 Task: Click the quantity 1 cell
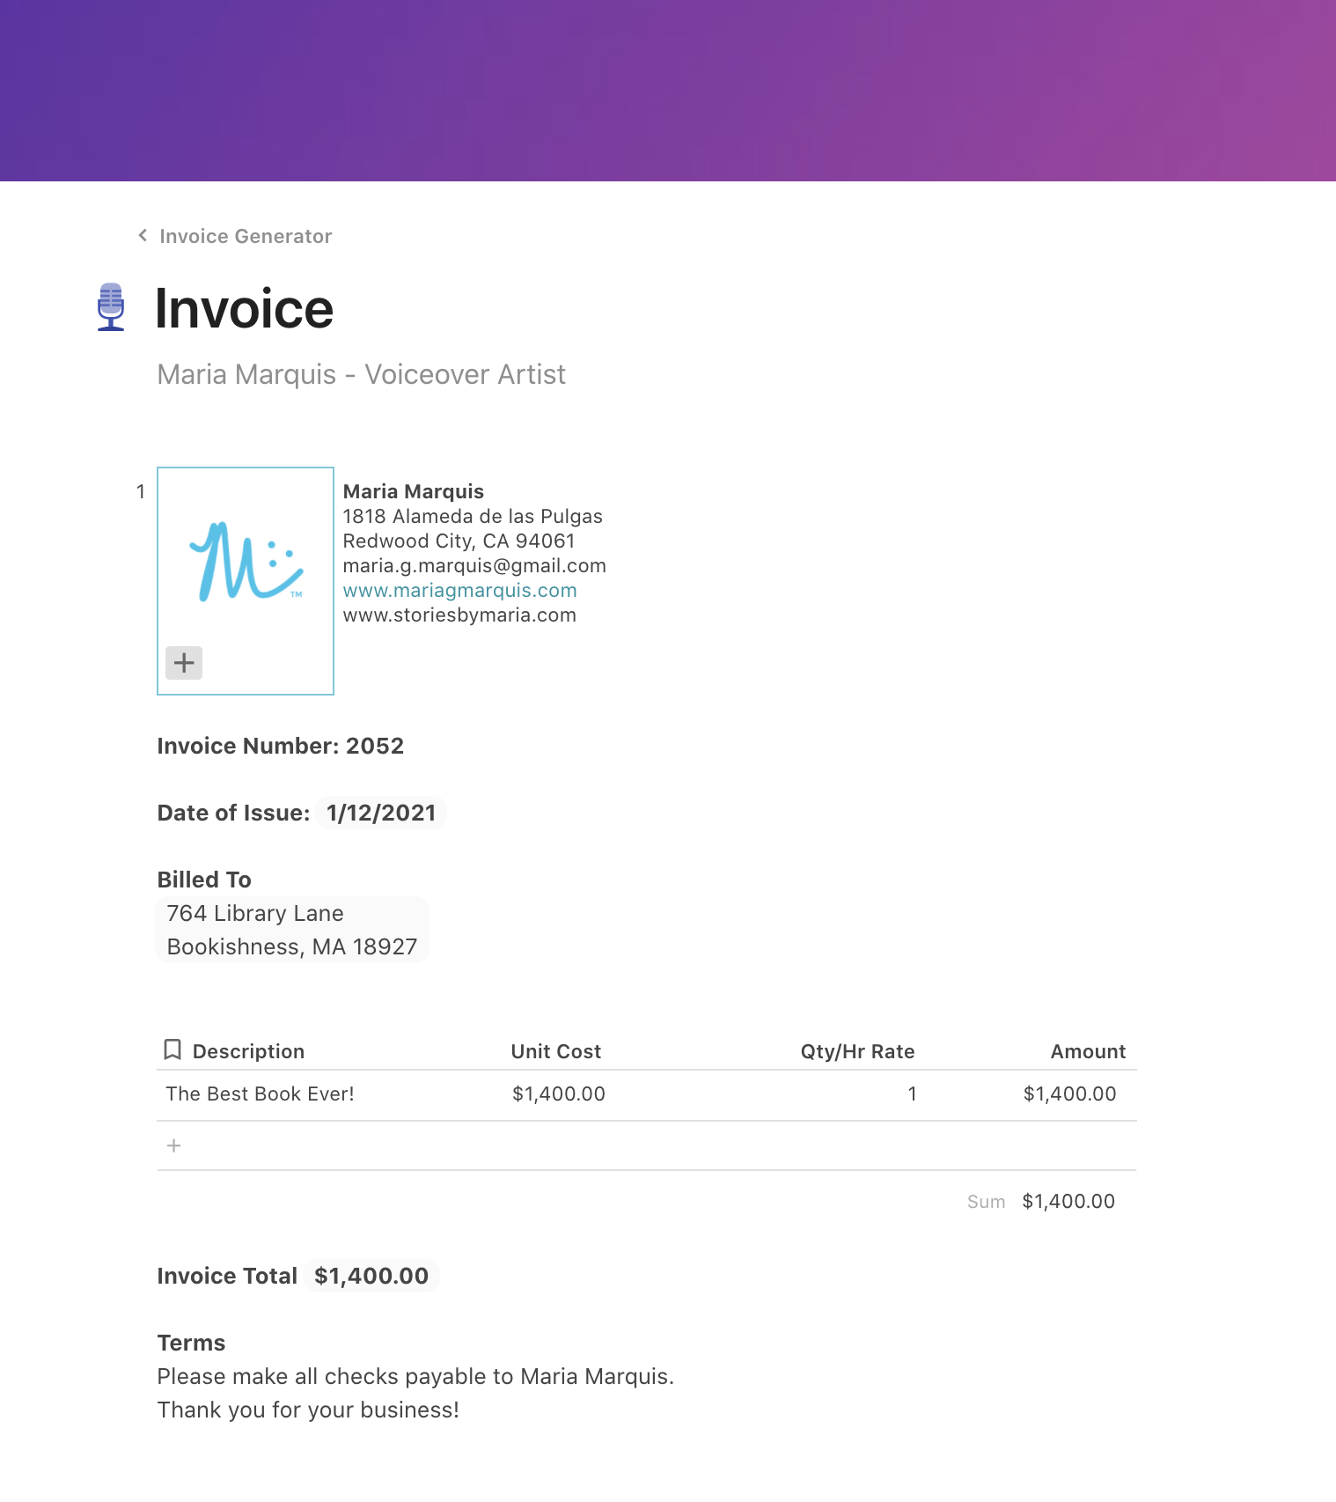pyautogui.click(x=912, y=1094)
